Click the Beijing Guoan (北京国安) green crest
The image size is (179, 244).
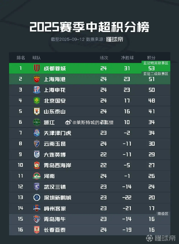pos(37,101)
